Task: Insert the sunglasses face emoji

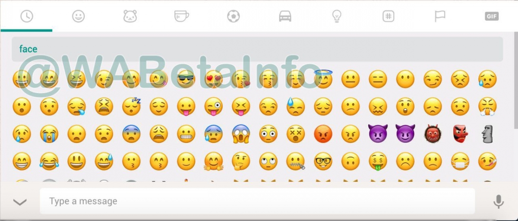Action: click(186, 79)
